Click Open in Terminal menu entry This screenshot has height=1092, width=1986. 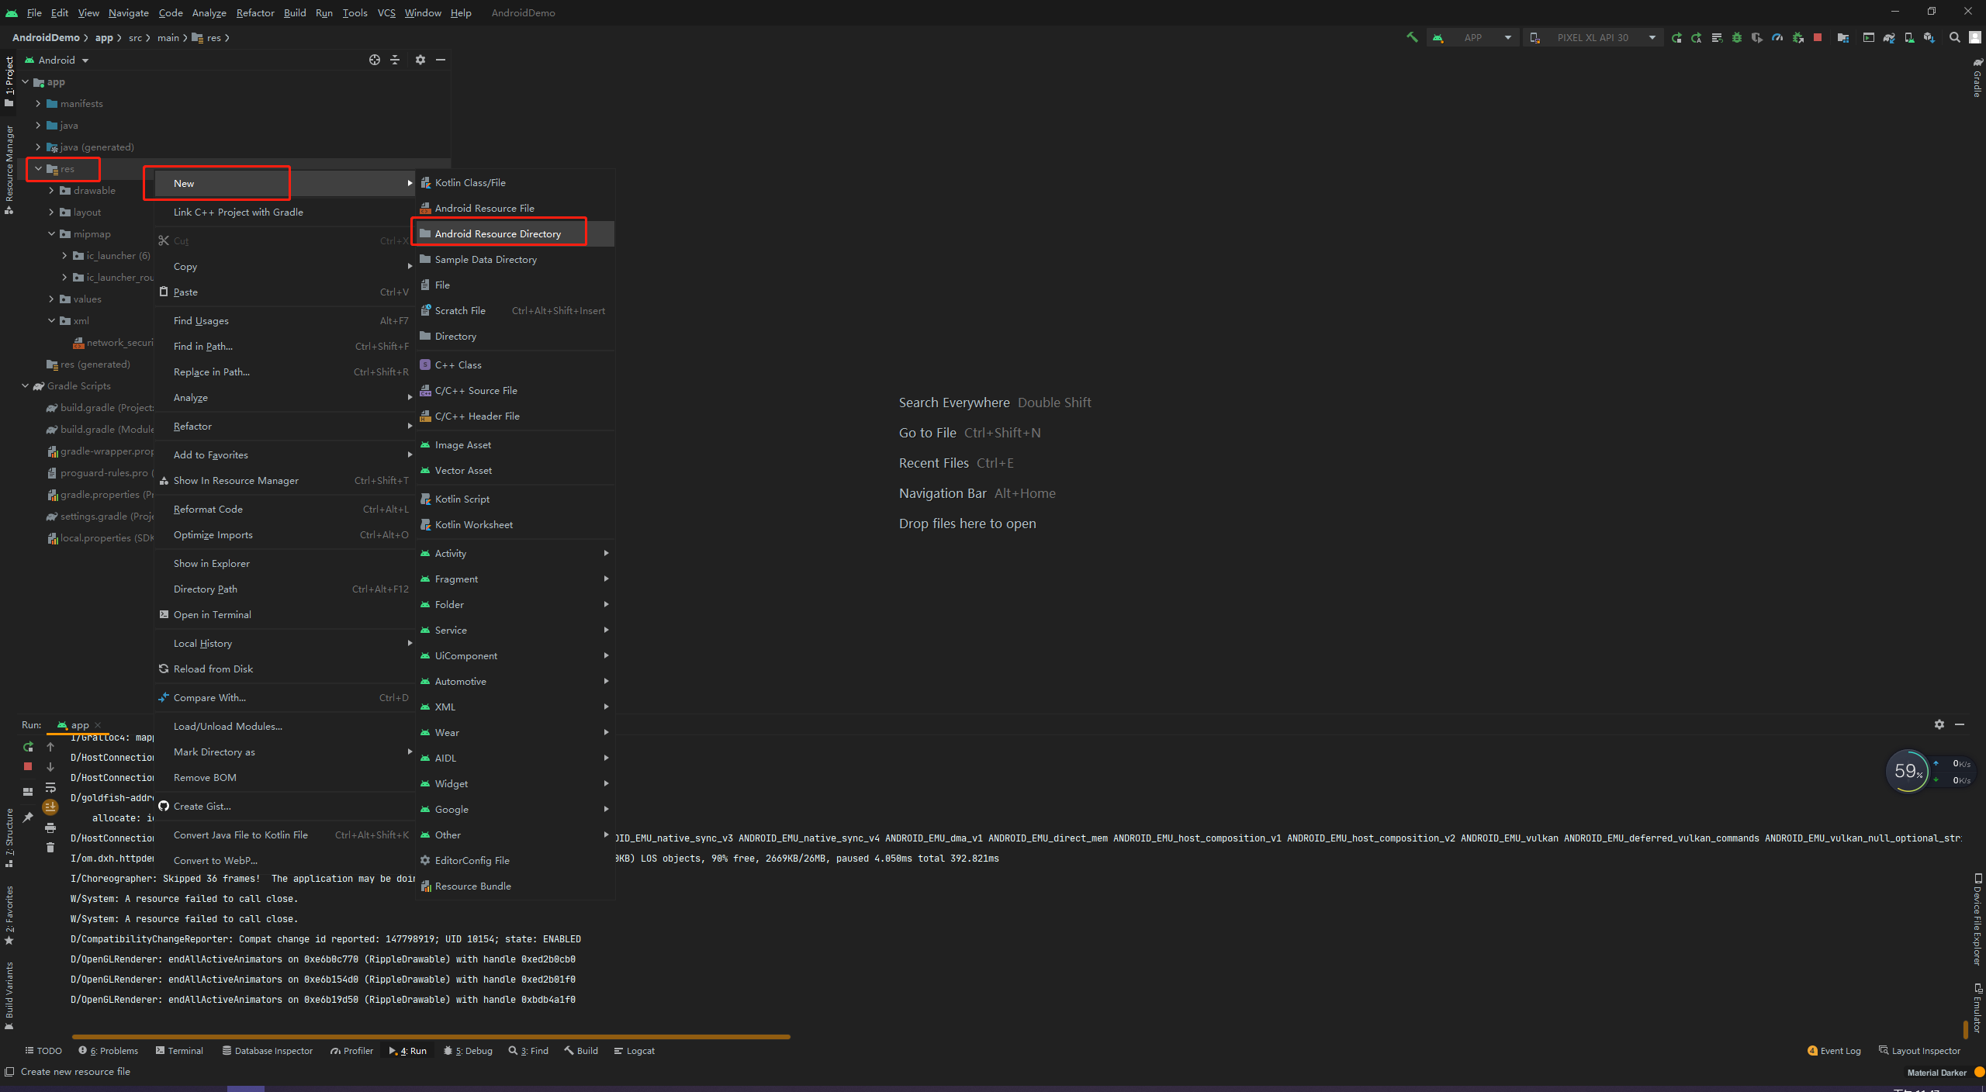point(212,614)
